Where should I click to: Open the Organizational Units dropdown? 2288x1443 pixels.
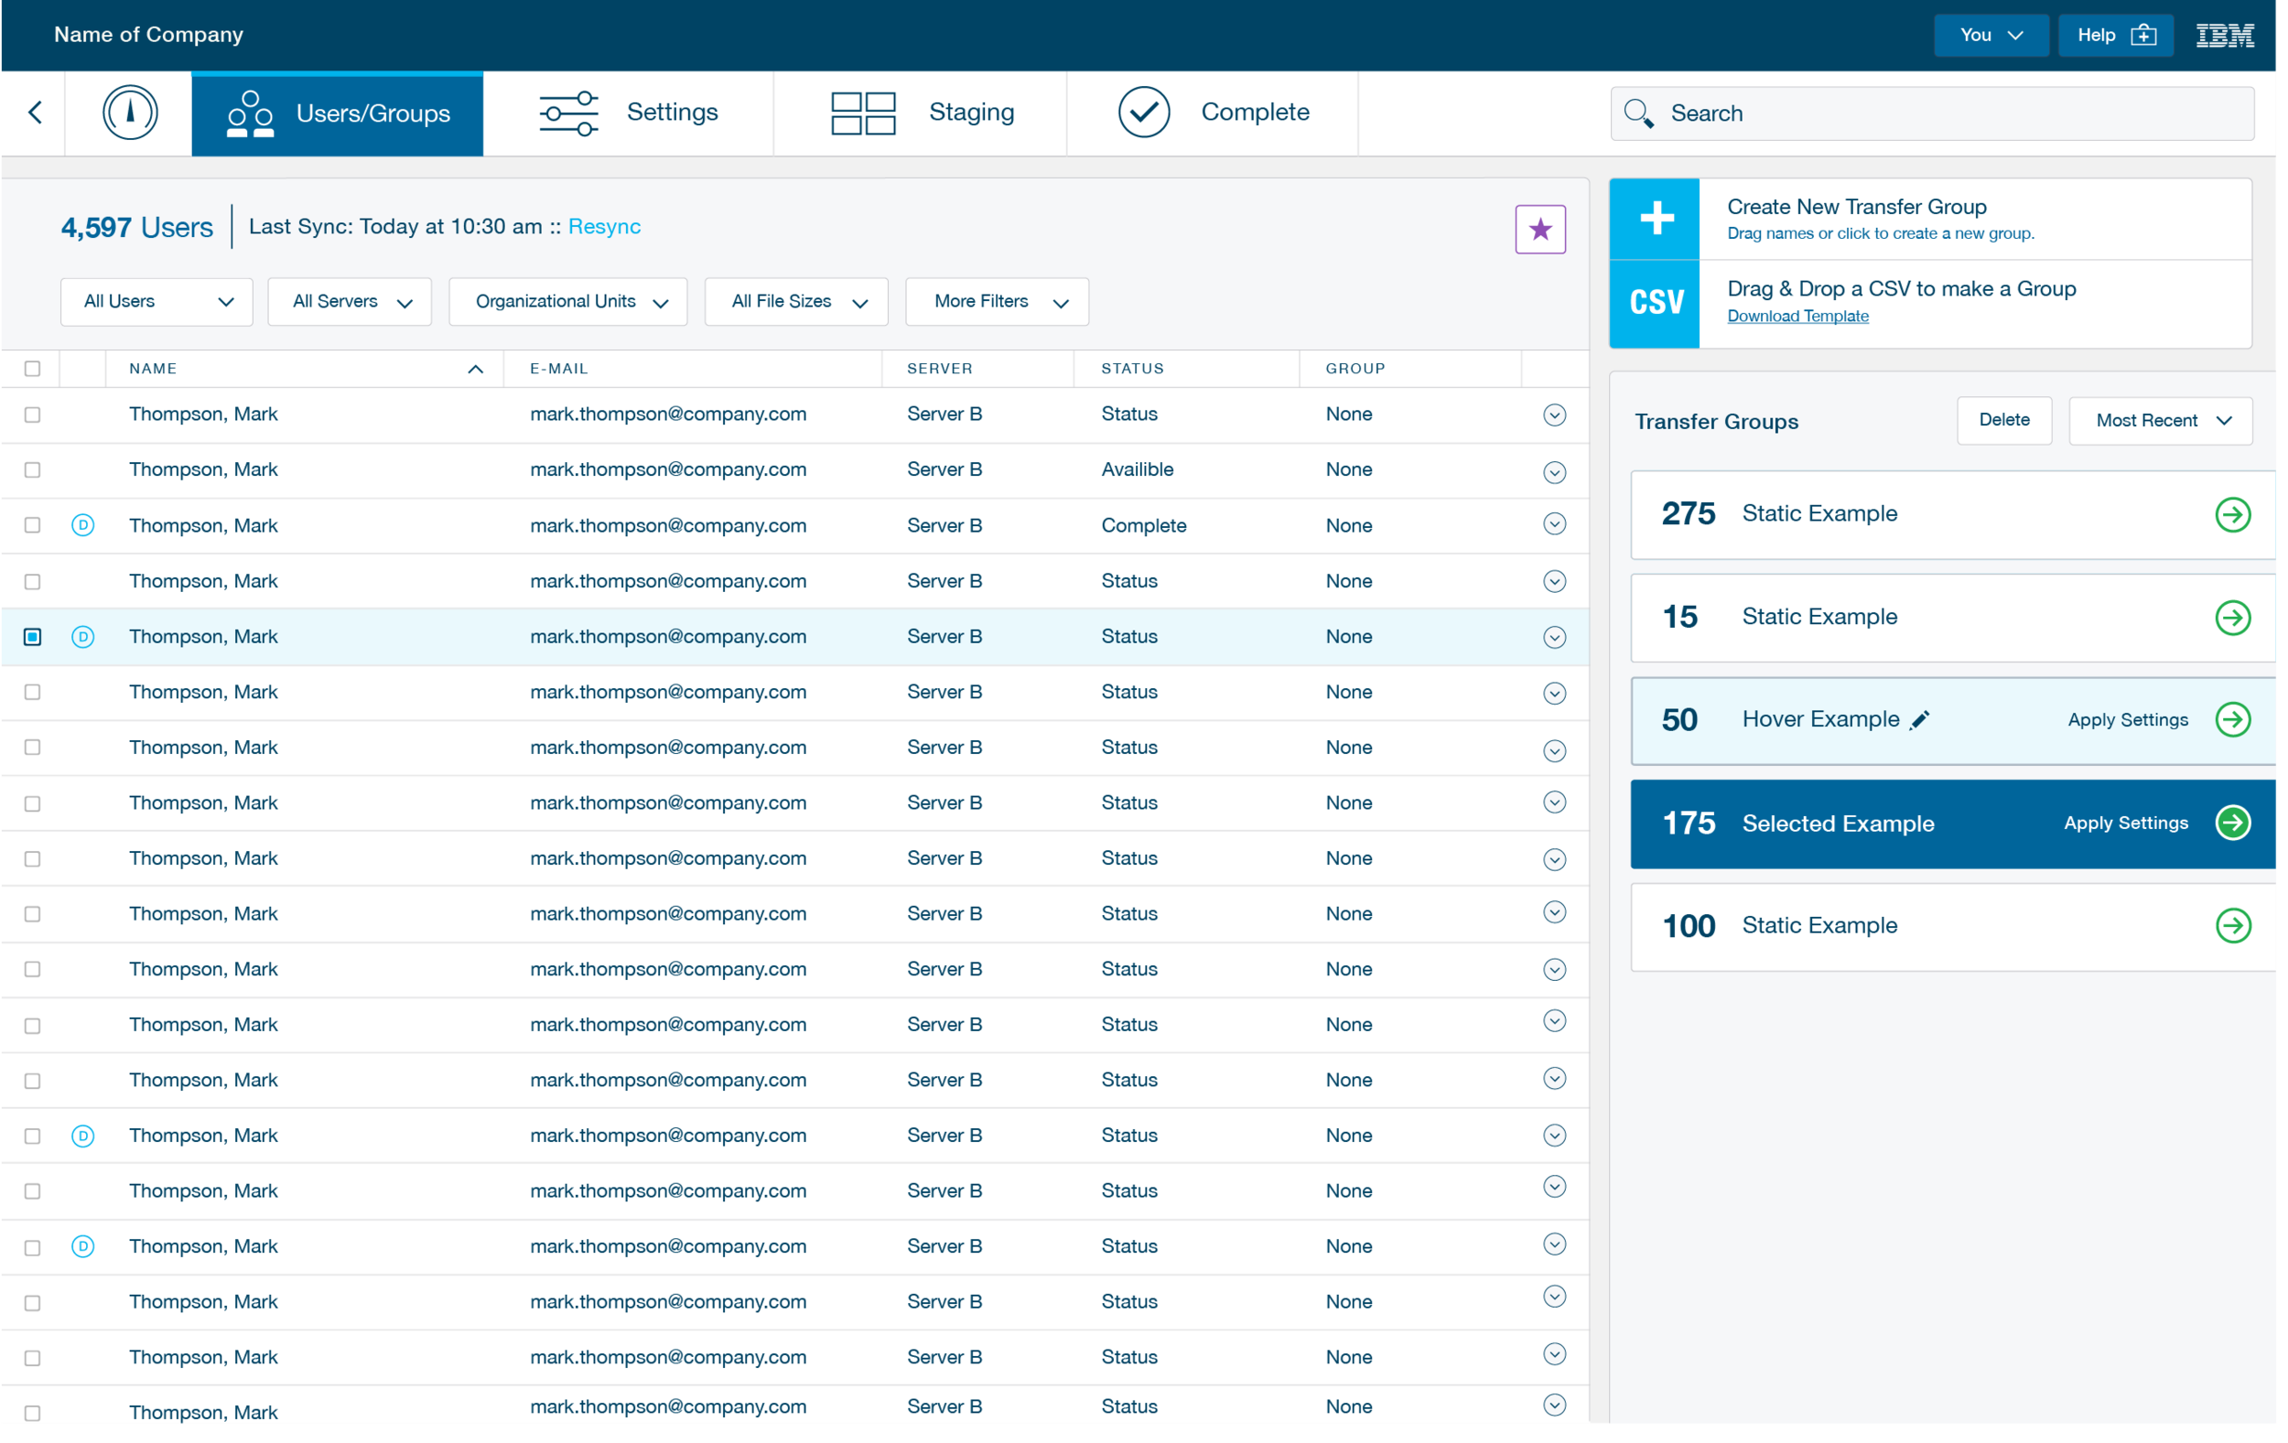pos(568,302)
